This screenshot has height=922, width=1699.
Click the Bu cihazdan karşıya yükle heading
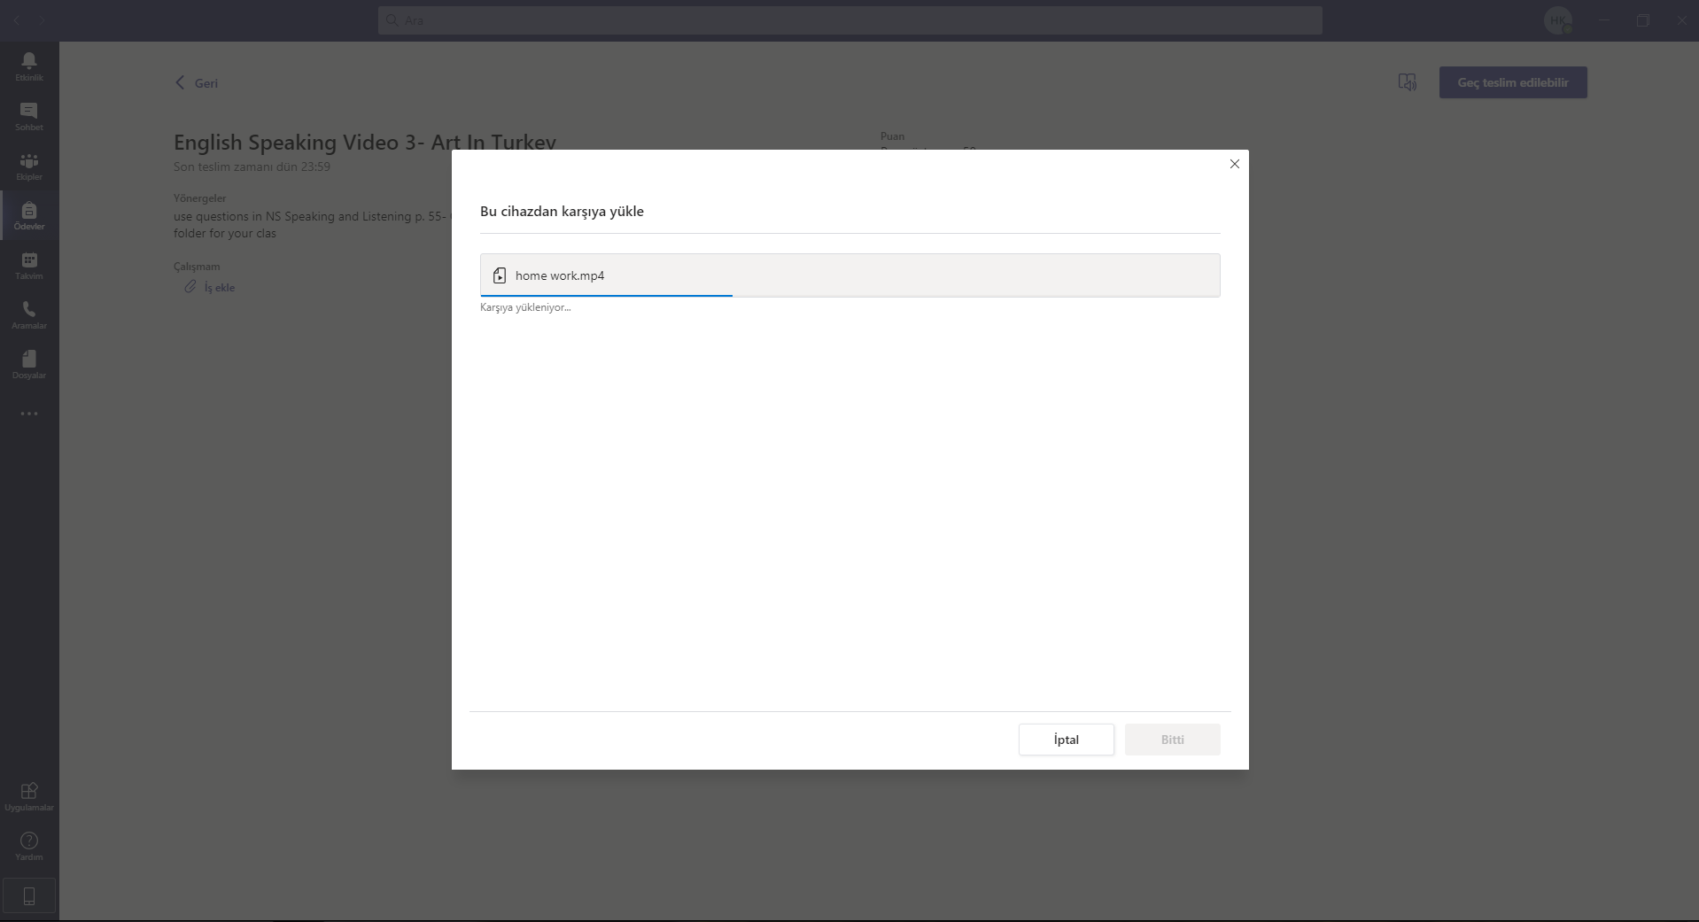[562, 211]
